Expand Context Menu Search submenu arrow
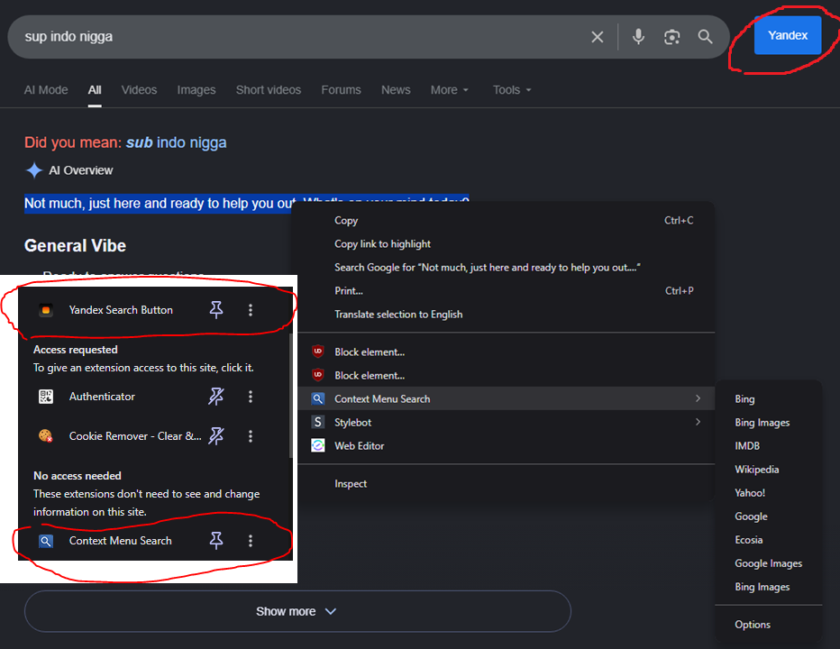 [698, 398]
